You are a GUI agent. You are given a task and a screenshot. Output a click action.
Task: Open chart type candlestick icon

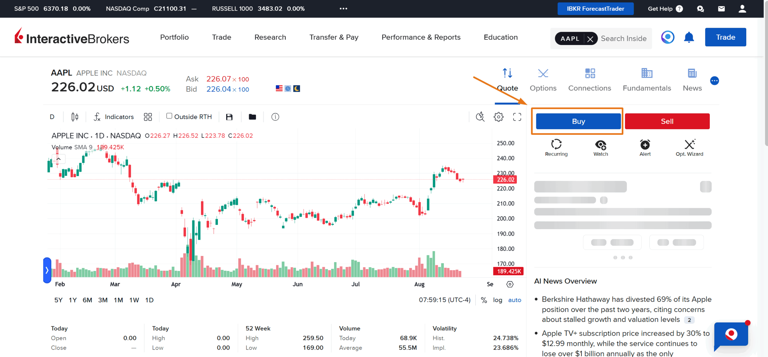(75, 117)
